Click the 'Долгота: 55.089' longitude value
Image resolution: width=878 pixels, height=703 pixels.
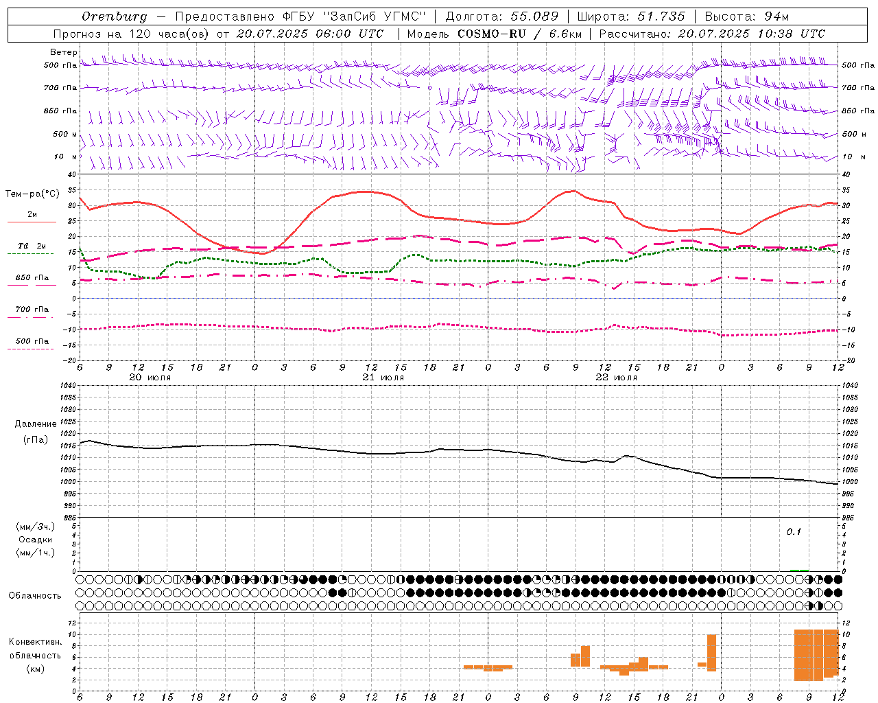502,16
